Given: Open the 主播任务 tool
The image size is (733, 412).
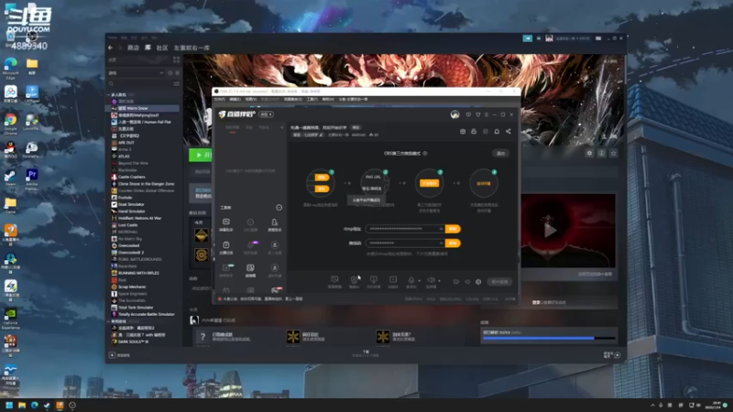Looking at the screenshot, I should click(226, 247).
